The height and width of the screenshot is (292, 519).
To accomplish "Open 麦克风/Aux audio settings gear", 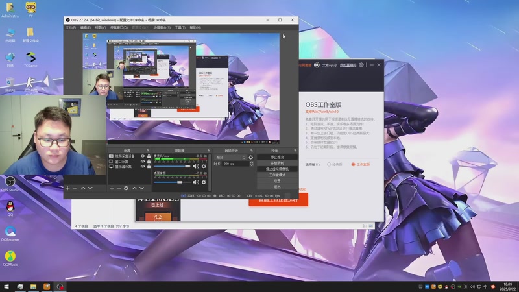I will 204,166.
